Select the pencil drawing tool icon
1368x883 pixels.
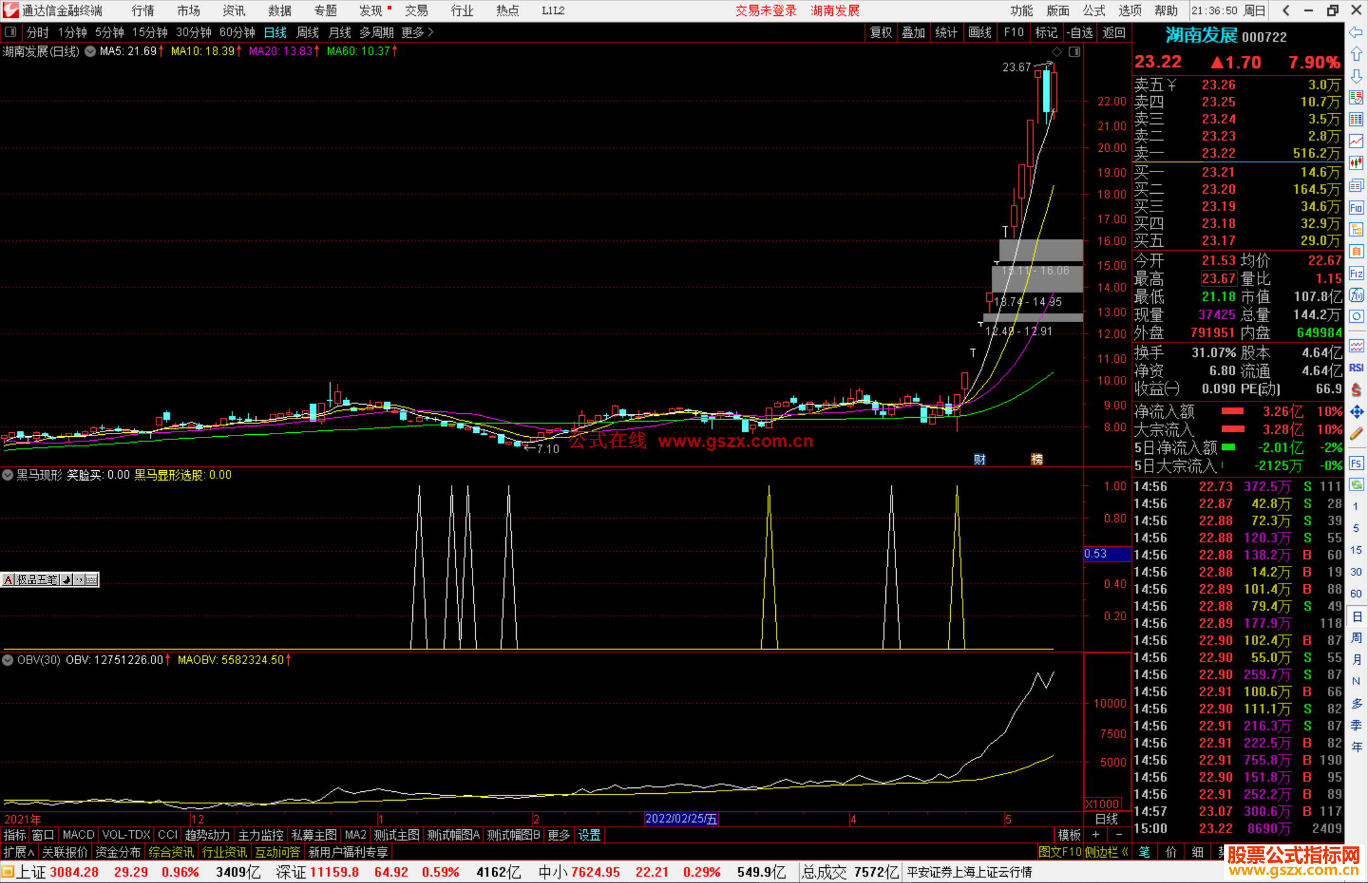[1356, 434]
